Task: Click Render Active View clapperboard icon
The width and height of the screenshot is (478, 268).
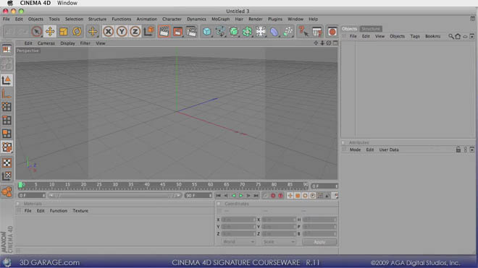Action: (164, 31)
